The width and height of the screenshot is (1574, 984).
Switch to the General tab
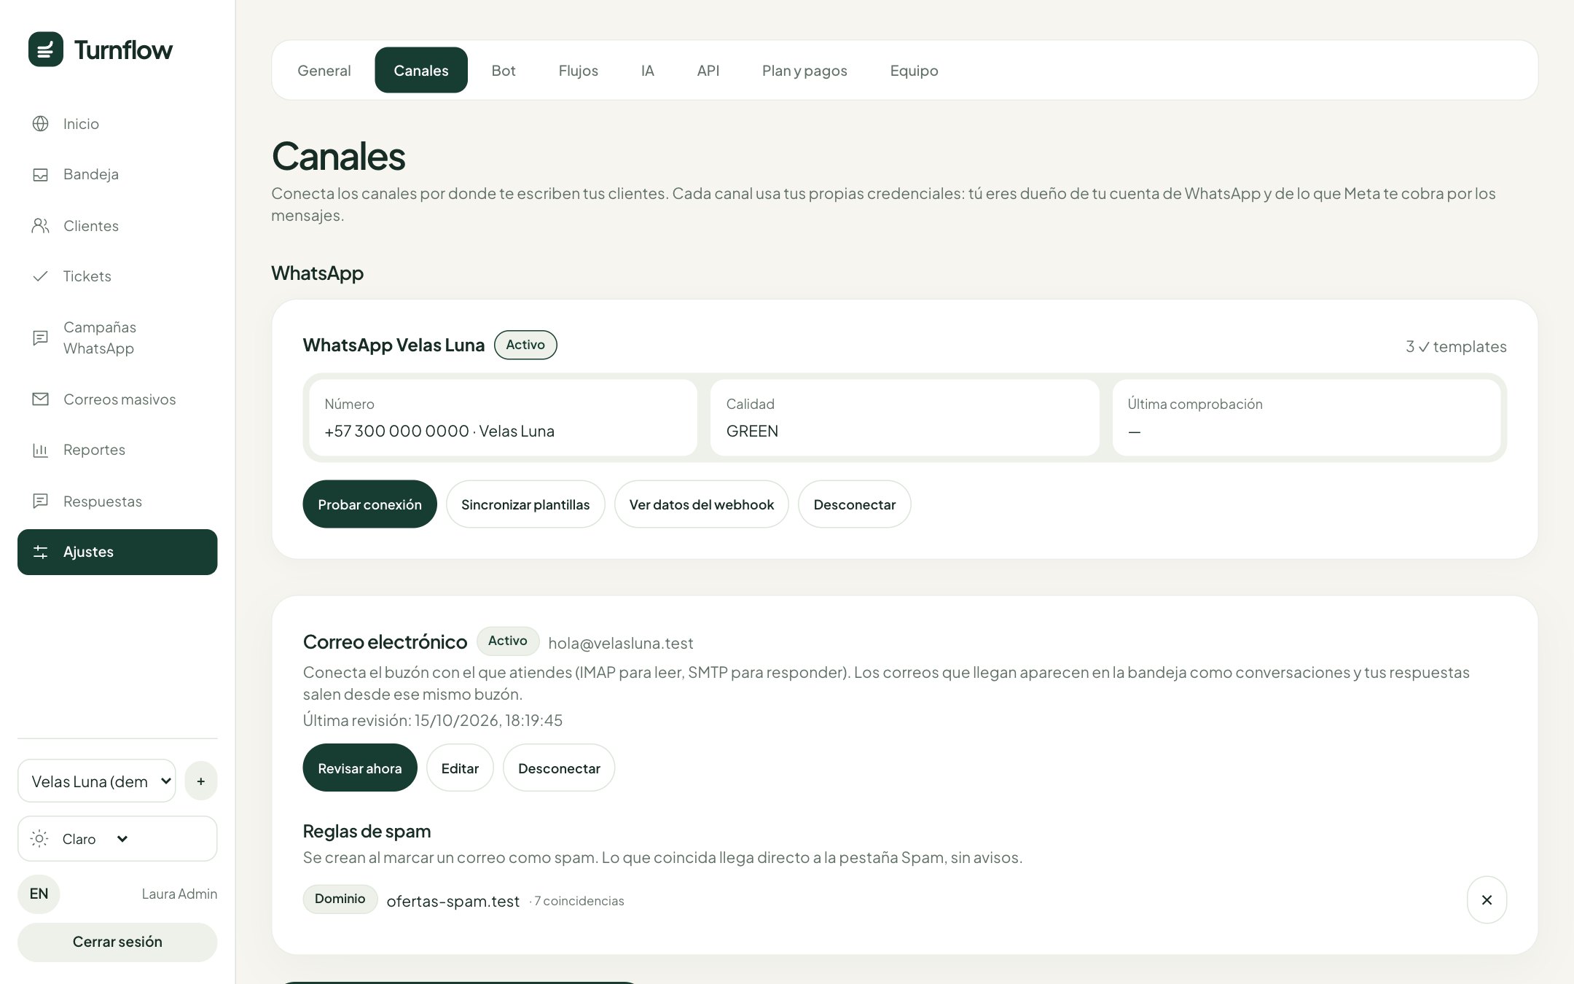(x=324, y=71)
